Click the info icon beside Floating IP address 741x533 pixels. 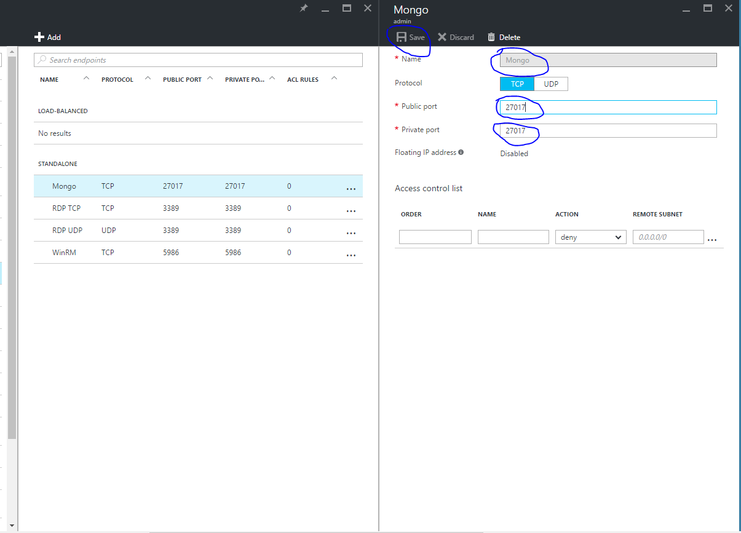[462, 152]
